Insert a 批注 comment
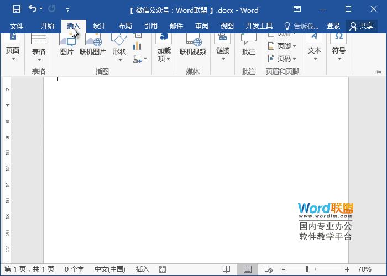This screenshot has height=276, width=387. point(249,44)
